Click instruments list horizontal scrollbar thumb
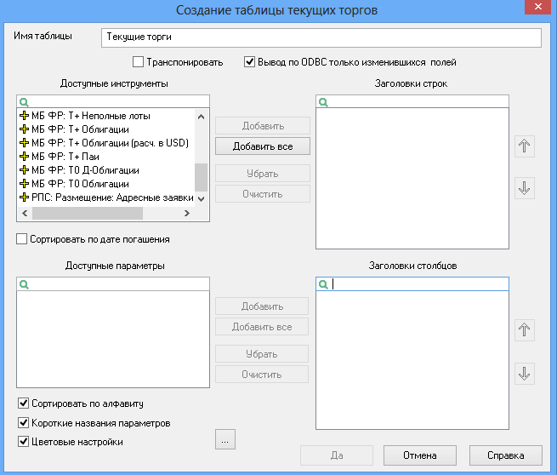This screenshot has width=557, height=475. (88, 214)
